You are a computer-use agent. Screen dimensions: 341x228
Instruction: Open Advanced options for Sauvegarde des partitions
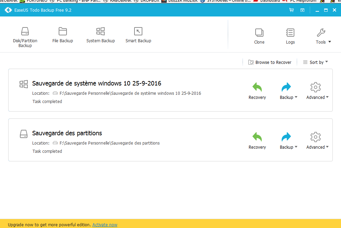pyautogui.click(x=317, y=141)
